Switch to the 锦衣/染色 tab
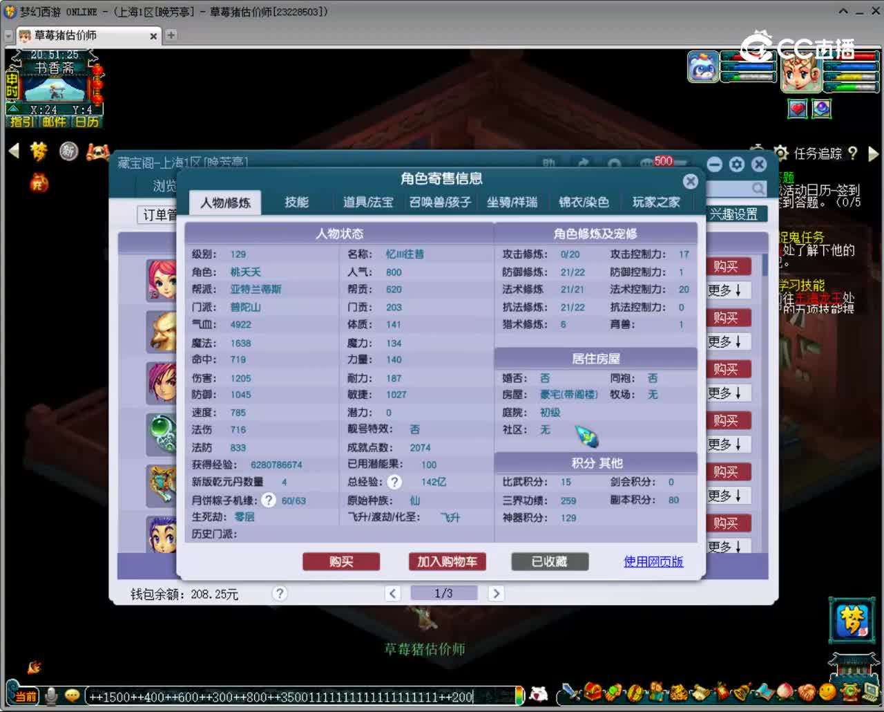The height and width of the screenshot is (712, 884). coord(584,202)
